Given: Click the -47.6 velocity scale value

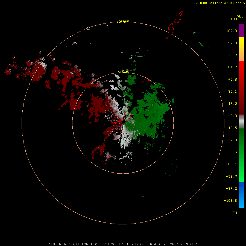Looking at the screenshot, I should point(232,152).
